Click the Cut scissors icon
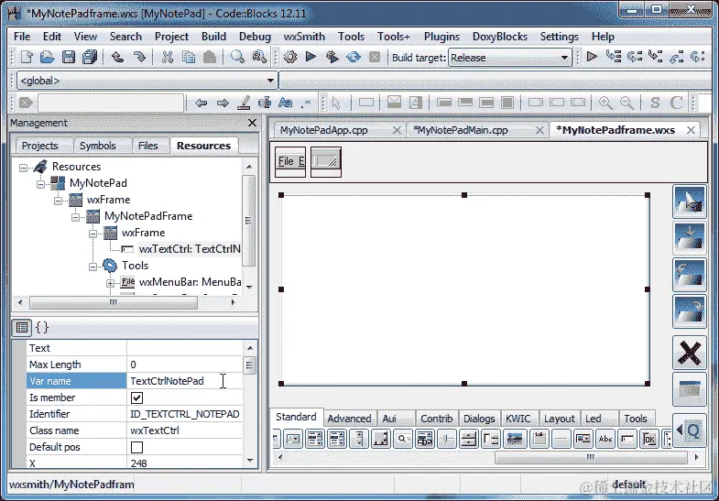719x501 pixels. tap(168, 58)
